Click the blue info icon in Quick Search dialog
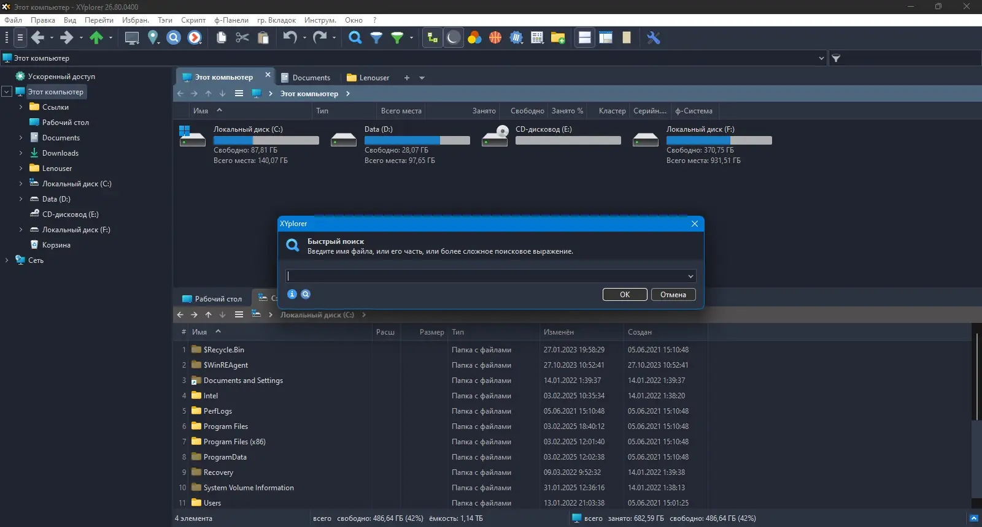Screen dimensions: 982x527 [x=292, y=294]
